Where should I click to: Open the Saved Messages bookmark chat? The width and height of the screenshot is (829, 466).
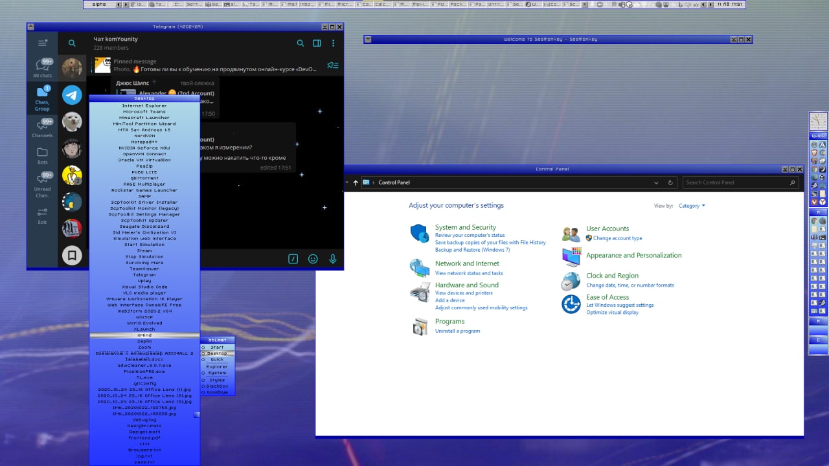click(x=72, y=256)
